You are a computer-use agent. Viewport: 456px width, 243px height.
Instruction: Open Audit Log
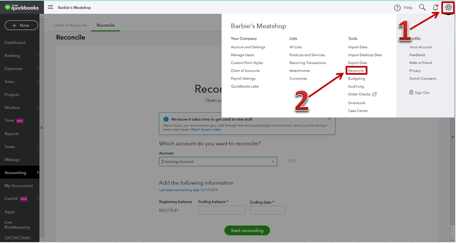[356, 86]
